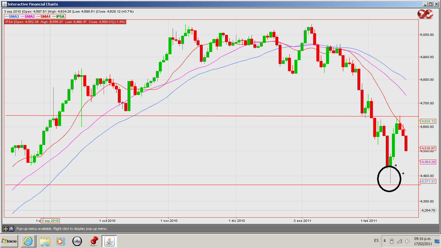This screenshot has width=441, height=248.
Task: Click the IPSA legend entry
Action: tap(58, 16)
